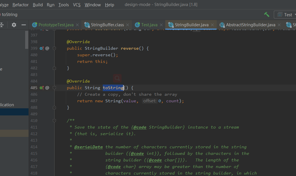
Task: Click the project panel vertical scrollbar thumb
Action: [27, 40]
